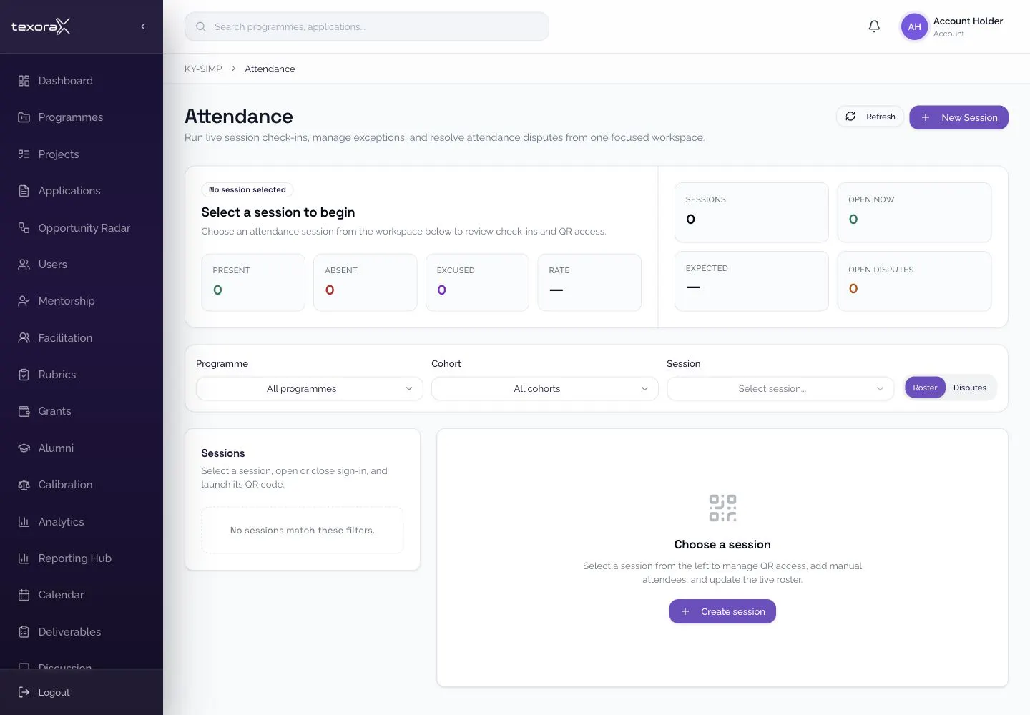Click 'No sessions match these filters.' text
Viewport: 1030px width, 715px height.
coord(303,531)
